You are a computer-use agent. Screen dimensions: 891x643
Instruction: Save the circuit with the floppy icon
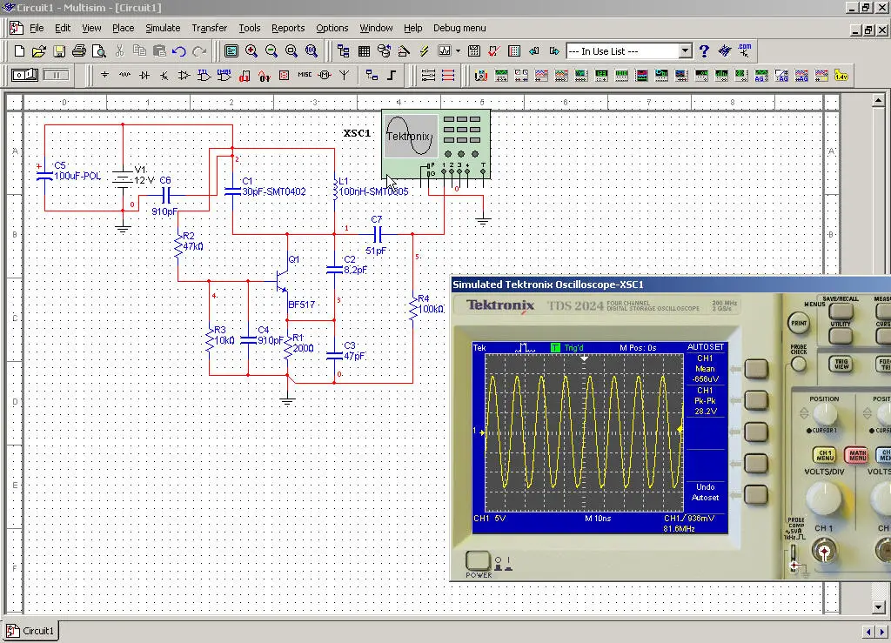click(59, 51)
